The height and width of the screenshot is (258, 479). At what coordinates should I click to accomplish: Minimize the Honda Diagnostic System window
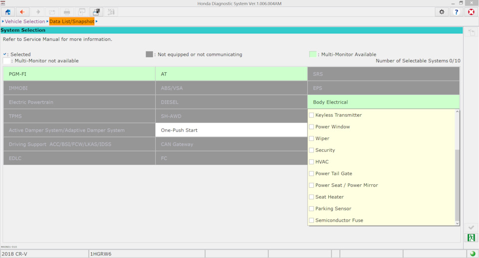[453, 3]
